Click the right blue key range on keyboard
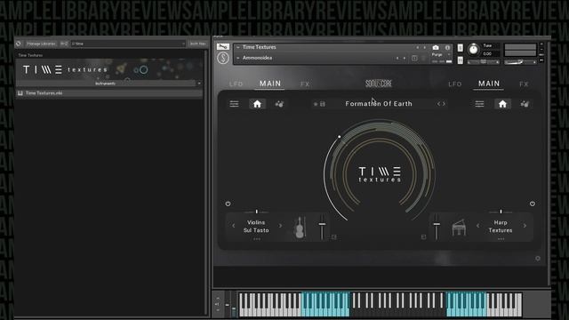569x320 pixels. 466,304
